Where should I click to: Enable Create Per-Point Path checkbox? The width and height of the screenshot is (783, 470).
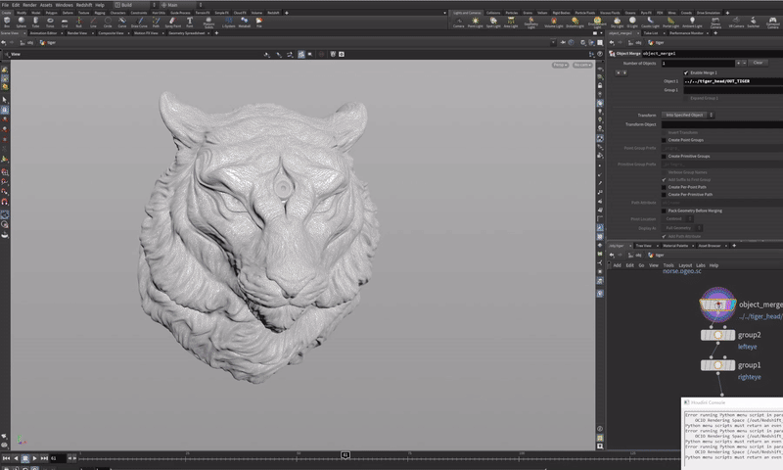click(x=664, y=187)
